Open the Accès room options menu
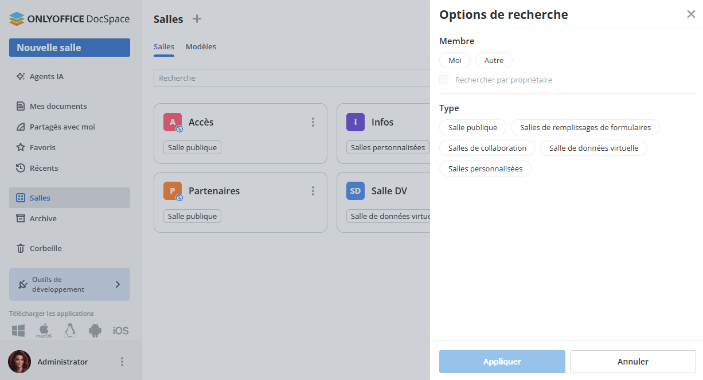Viewport: 703px width, 380px height. [313, 122]
